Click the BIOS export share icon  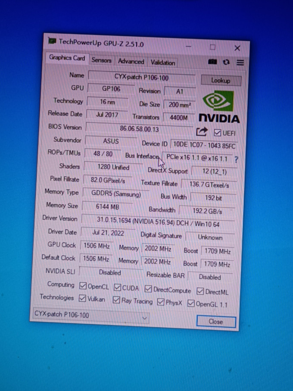[202, 132]
